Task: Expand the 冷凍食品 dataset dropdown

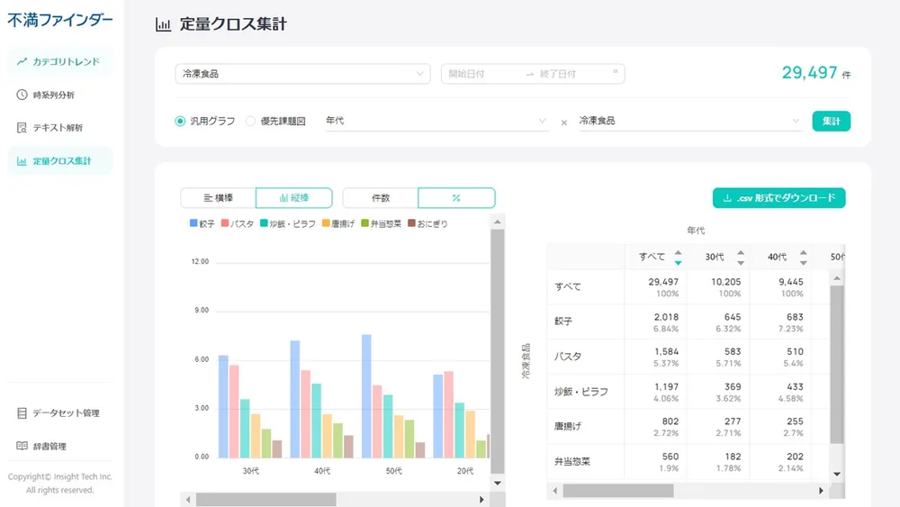Action: click(302, 74)
